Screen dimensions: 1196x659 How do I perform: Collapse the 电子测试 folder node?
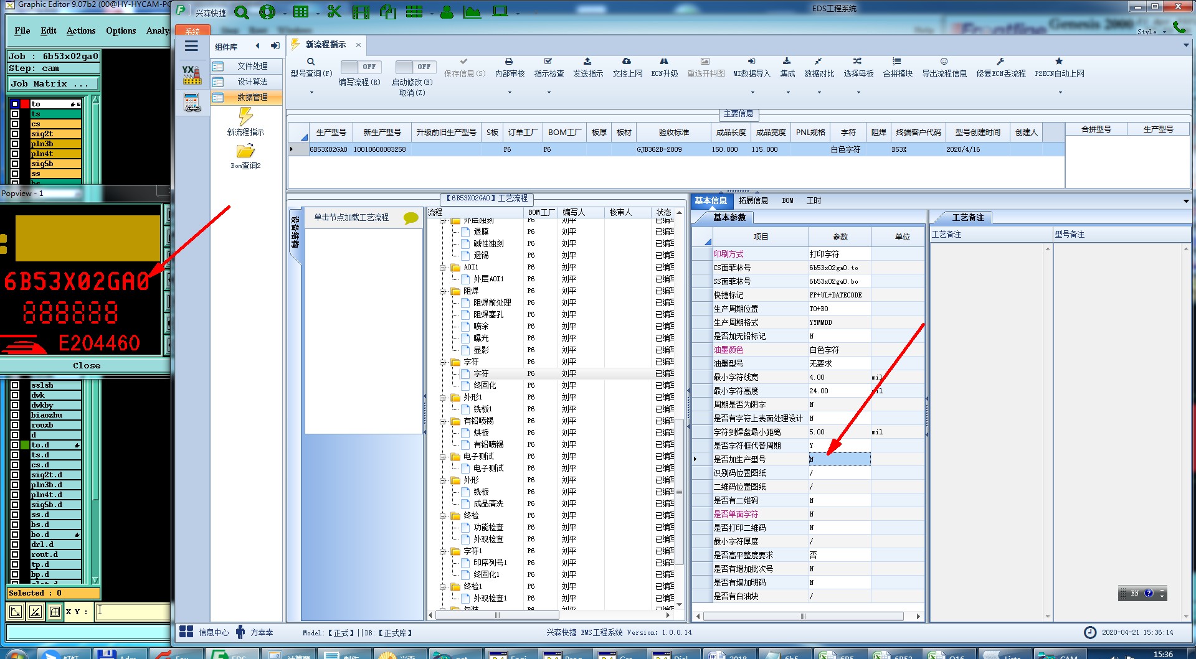coord(443,457)
